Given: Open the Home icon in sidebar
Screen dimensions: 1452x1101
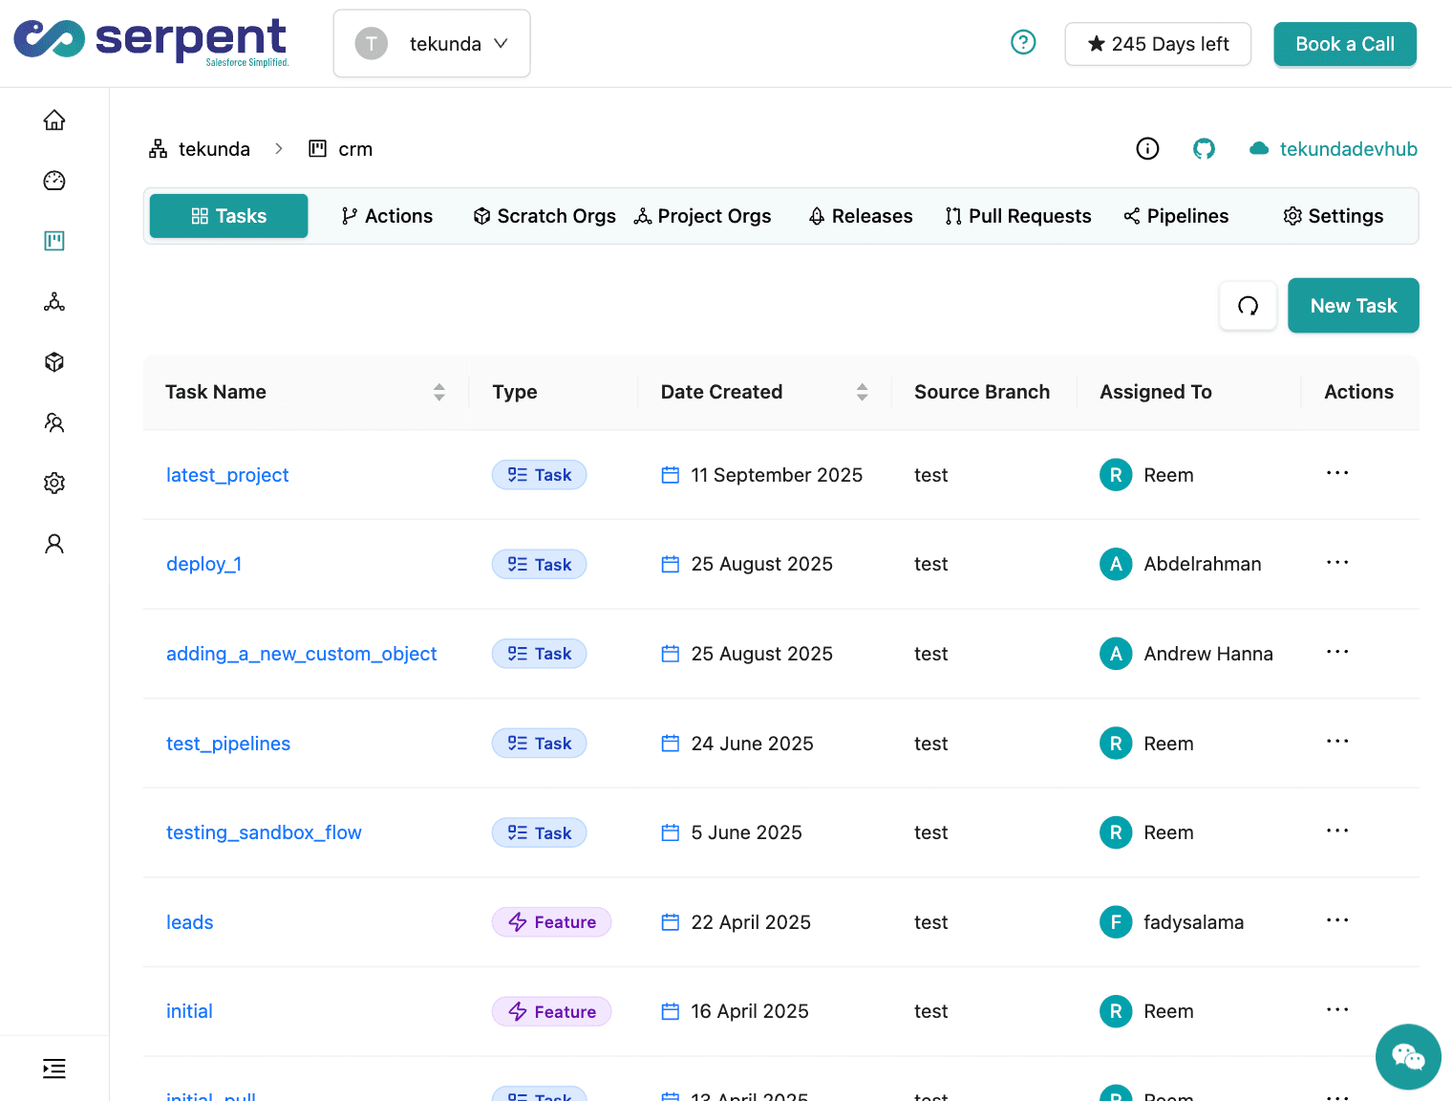Looking at the screenshot, I should click(54, 120).
